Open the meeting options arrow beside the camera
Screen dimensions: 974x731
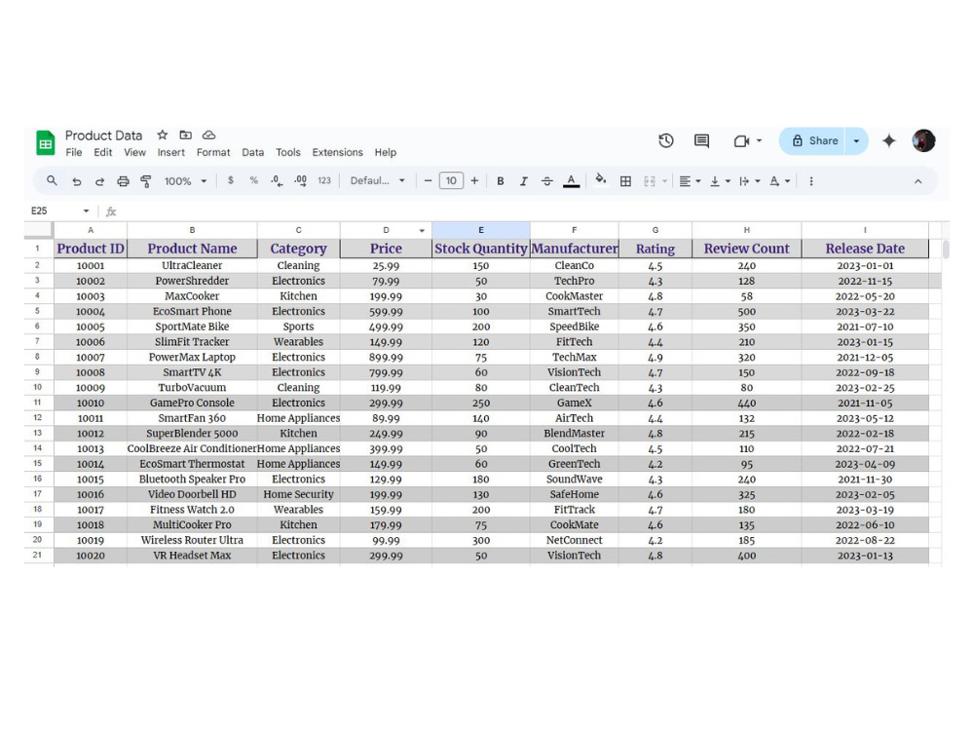tap(759, 141)
